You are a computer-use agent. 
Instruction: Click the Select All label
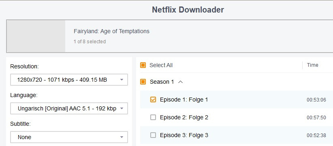161,65
